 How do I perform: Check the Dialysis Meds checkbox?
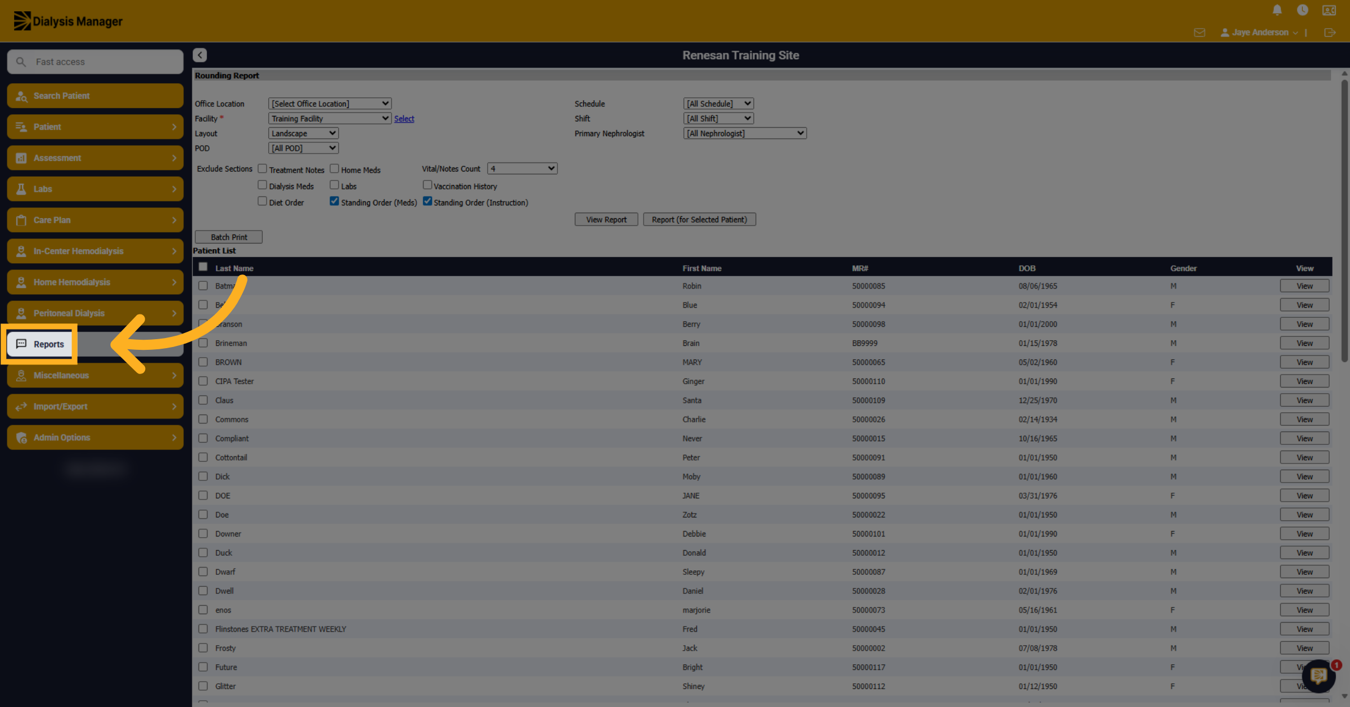click(262, 185)
